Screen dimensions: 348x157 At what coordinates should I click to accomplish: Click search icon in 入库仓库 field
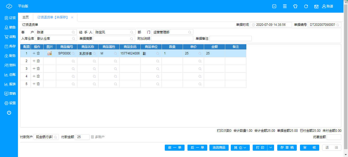pyautogui.click(x=73, y=39)
